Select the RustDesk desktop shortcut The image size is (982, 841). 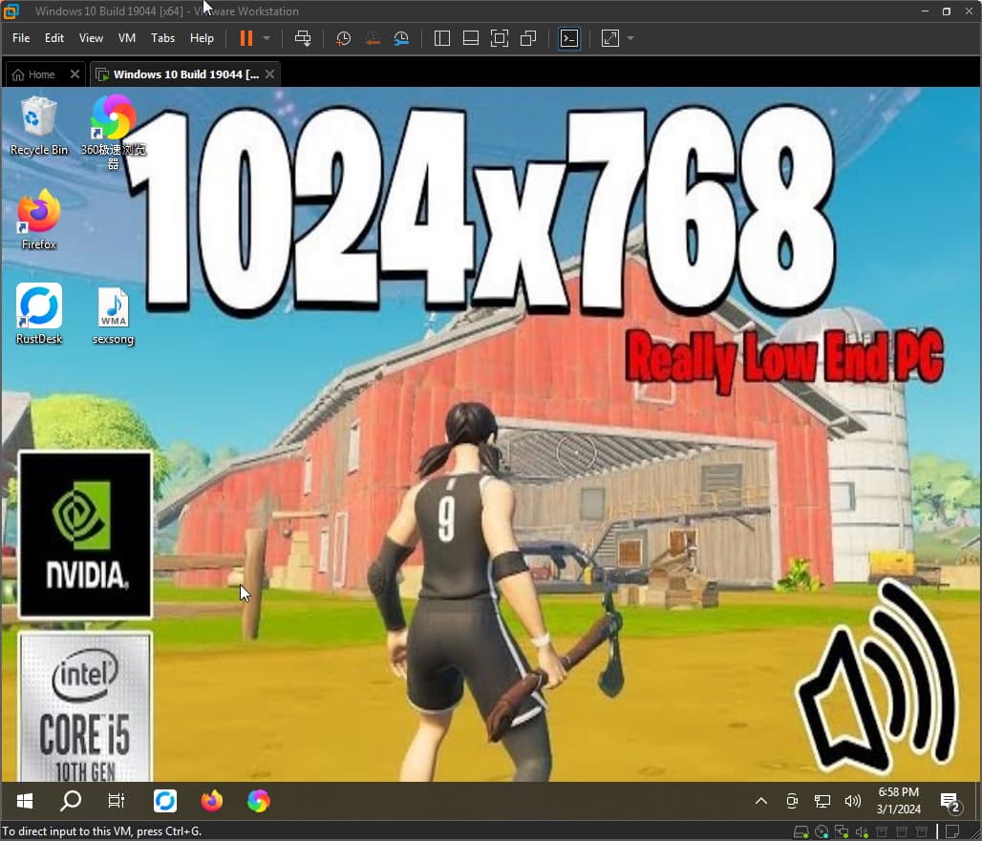pos(39,314)
